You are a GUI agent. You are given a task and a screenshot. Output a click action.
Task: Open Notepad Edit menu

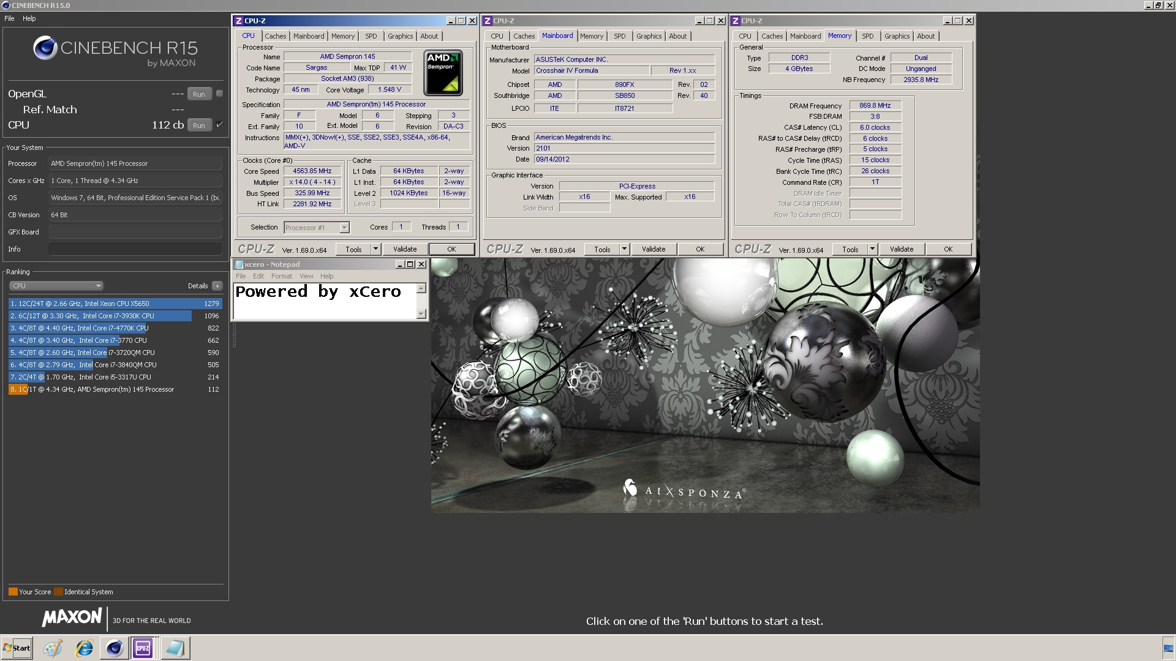tap(258, 276)
